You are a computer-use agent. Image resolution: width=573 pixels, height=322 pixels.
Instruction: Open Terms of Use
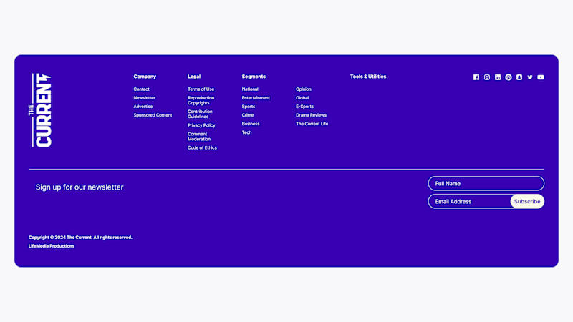tap(201, 89)
